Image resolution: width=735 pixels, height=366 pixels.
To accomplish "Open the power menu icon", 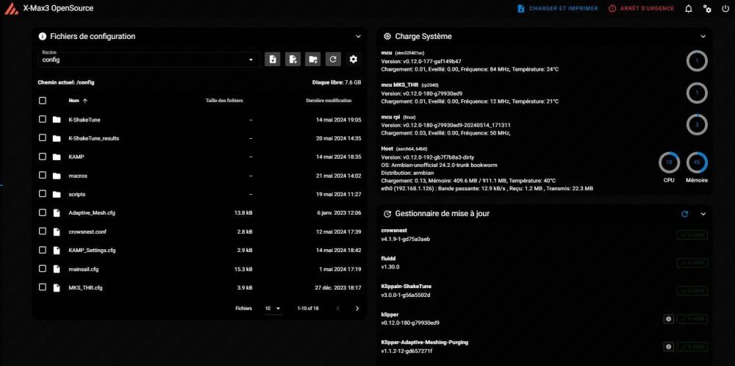I will pos(725,8).
